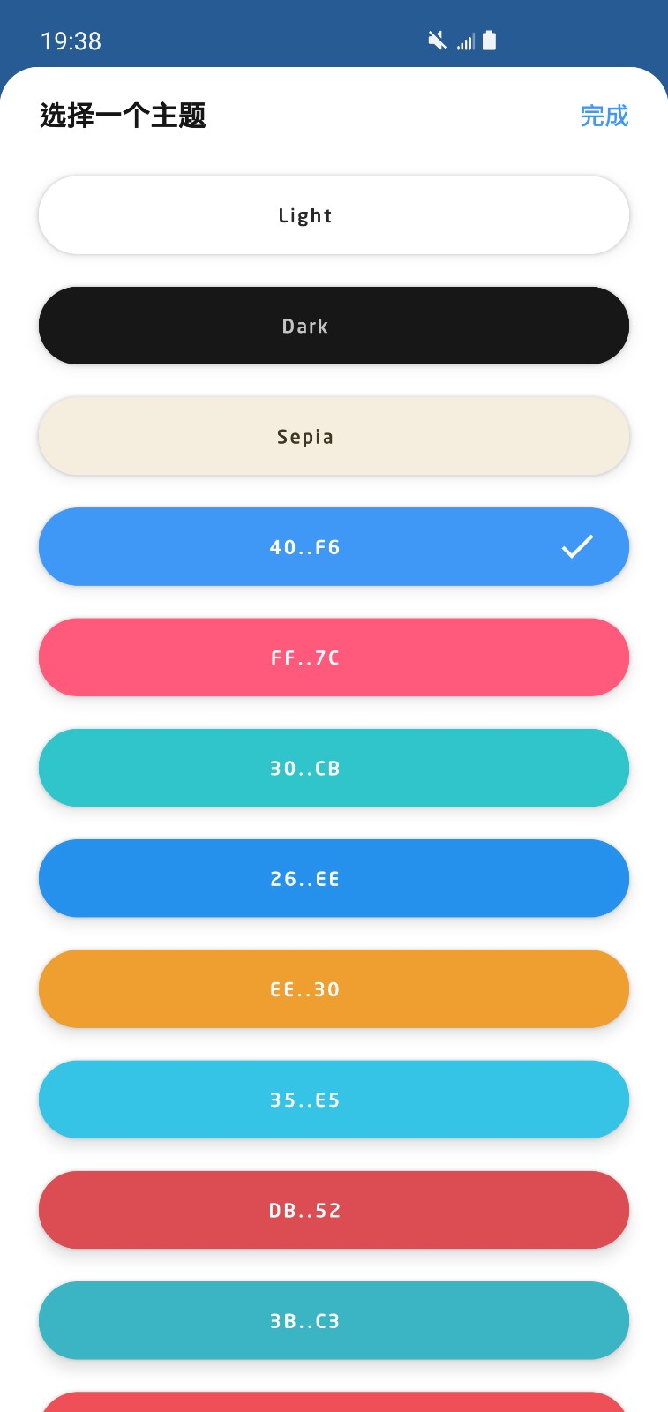Image resolution: width=668 pixels, height=1412 pixels.
Task: Select the Light theme option
Action: click(334, 215)
